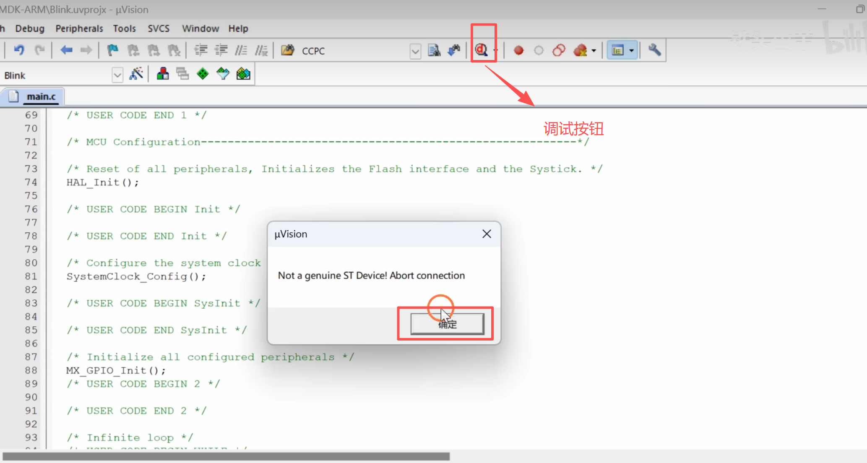Open Options for Target magic wand icon

point(136,74)
